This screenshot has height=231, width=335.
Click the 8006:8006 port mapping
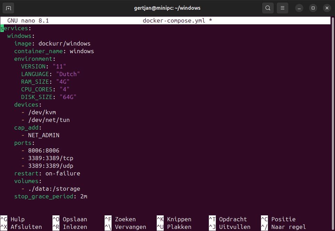pos(43,150)
